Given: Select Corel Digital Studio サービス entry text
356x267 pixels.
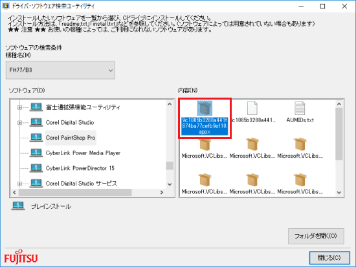Looking at the screenshot, I should point(82,184).
